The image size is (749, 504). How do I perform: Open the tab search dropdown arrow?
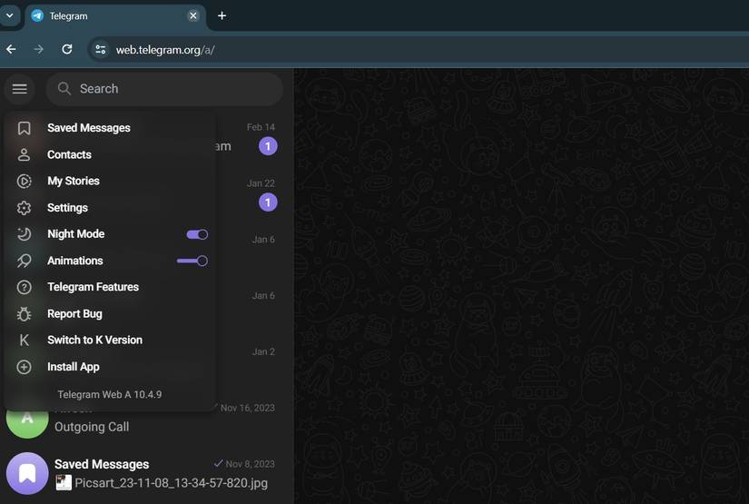point(10,15)
